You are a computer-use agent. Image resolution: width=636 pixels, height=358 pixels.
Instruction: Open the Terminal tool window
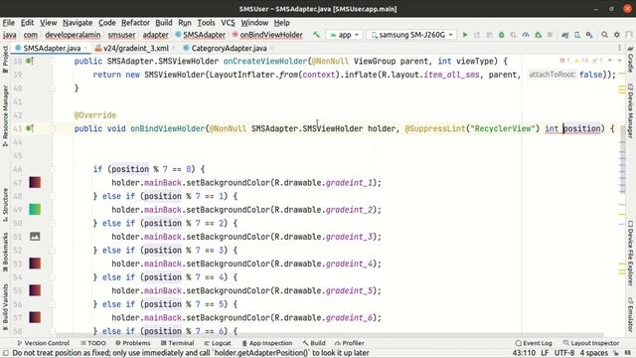(177, 343)
